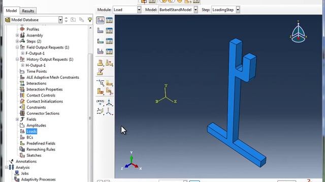Select BCs in the model tree

pos(29,138)
